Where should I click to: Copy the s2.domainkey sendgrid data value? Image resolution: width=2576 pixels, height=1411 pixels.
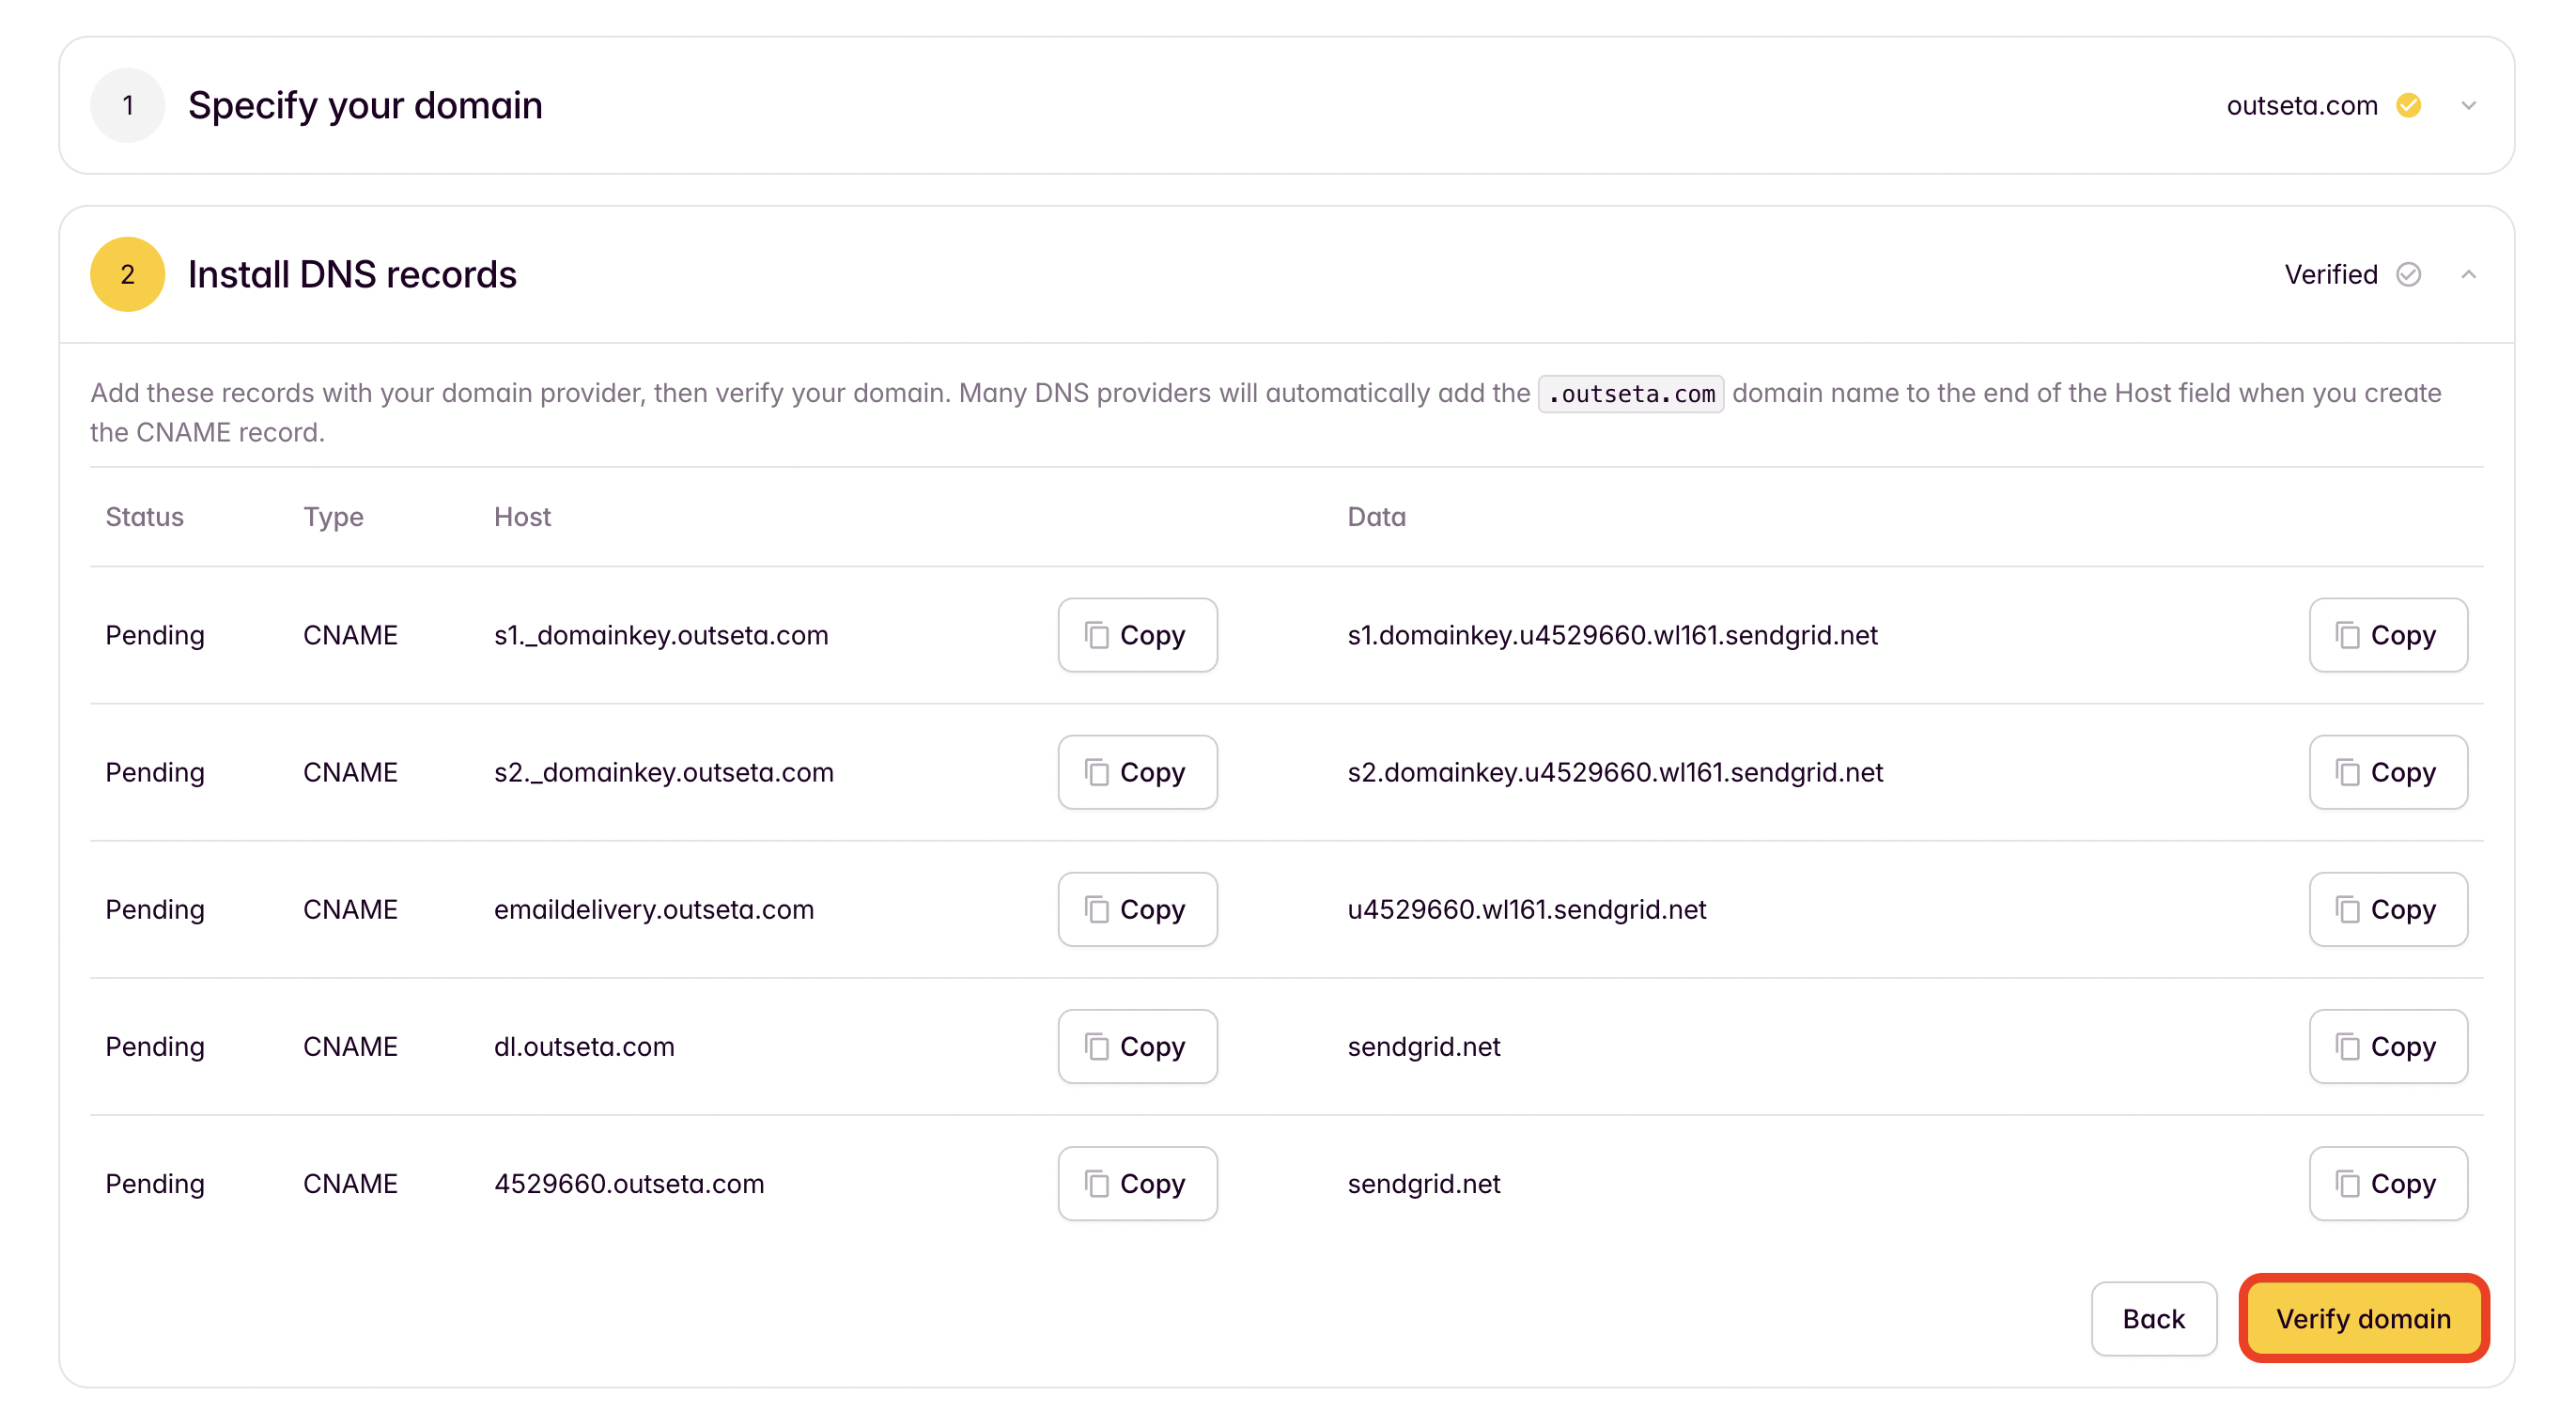[2387, 772]
